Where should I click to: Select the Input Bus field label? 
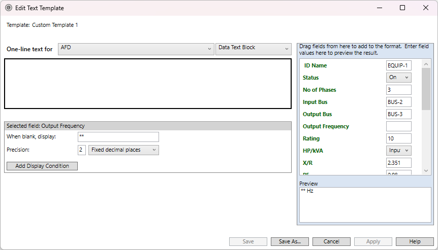315,102
